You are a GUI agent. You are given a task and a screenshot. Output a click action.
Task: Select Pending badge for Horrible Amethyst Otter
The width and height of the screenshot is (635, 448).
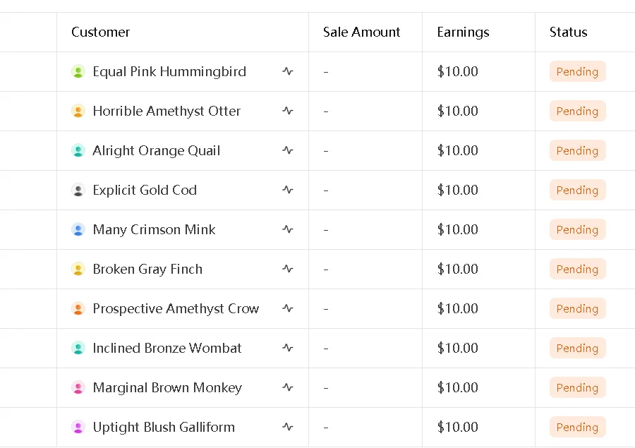(577, 111)
